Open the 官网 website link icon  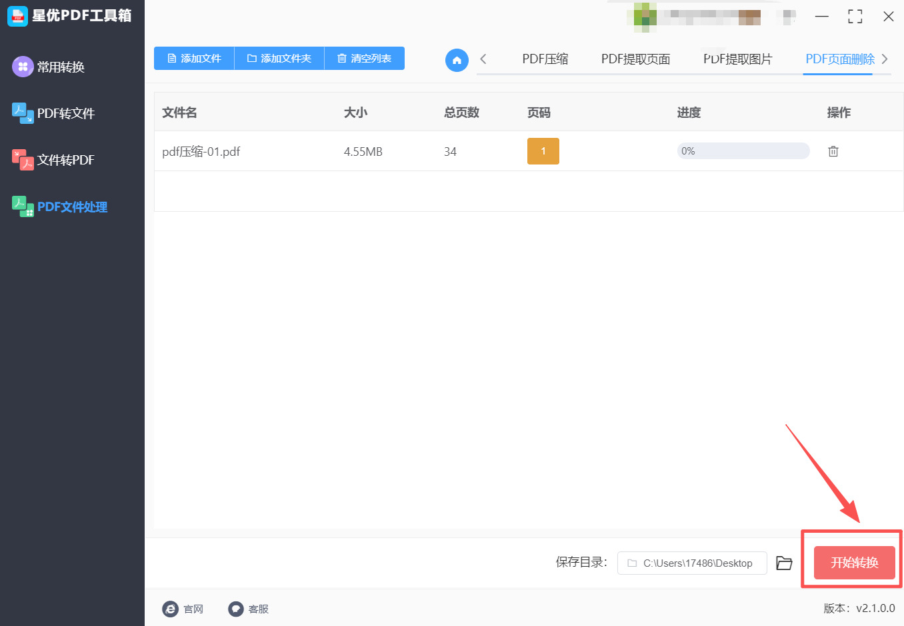171,609
